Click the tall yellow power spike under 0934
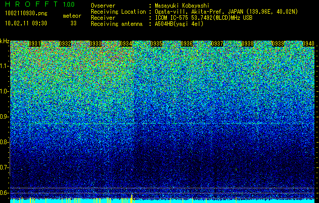 132,198
